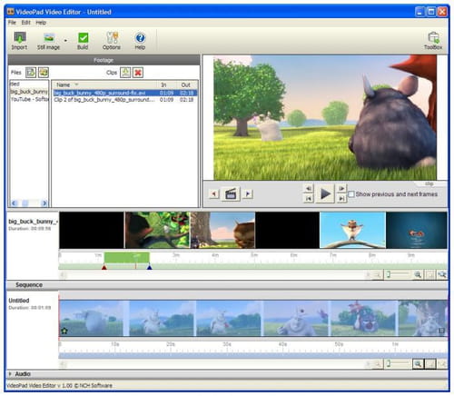The width and height of the screenshot is (454, 396).
Task: Click the large Play button
Action: (325, 193)
